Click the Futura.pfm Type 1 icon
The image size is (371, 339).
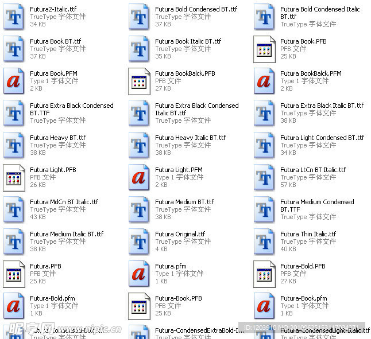(139, 274)
